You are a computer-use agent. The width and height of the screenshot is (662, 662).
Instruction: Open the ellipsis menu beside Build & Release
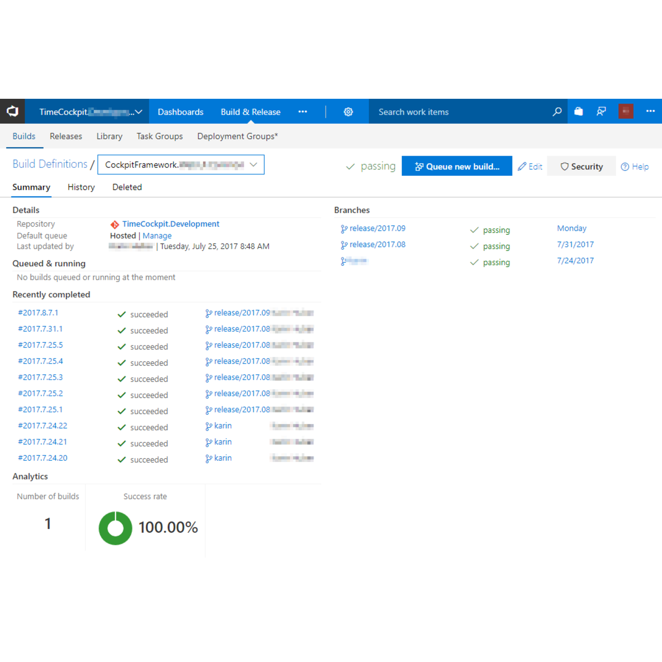pos(303,112)
